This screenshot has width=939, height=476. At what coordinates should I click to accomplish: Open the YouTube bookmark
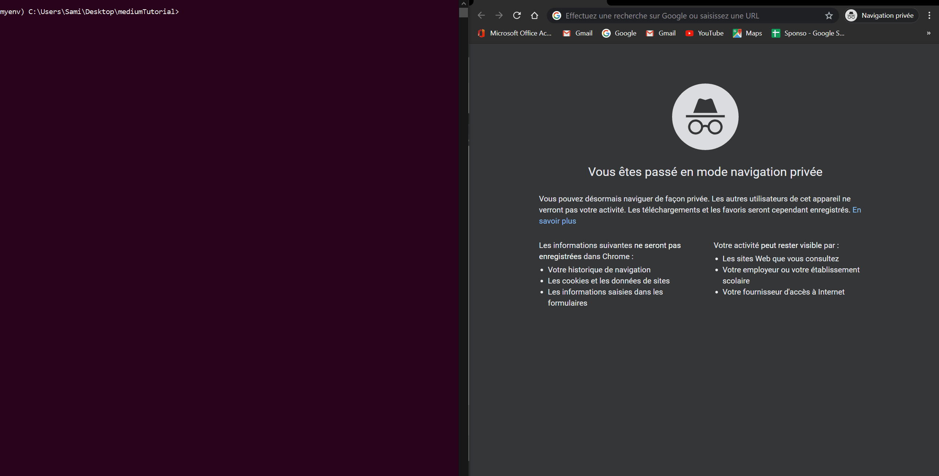(x=704, y=33)
